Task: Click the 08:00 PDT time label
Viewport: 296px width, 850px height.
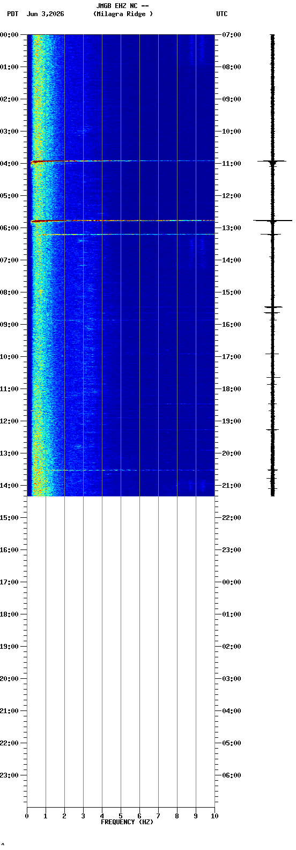Action: click(x=9, y=292)
